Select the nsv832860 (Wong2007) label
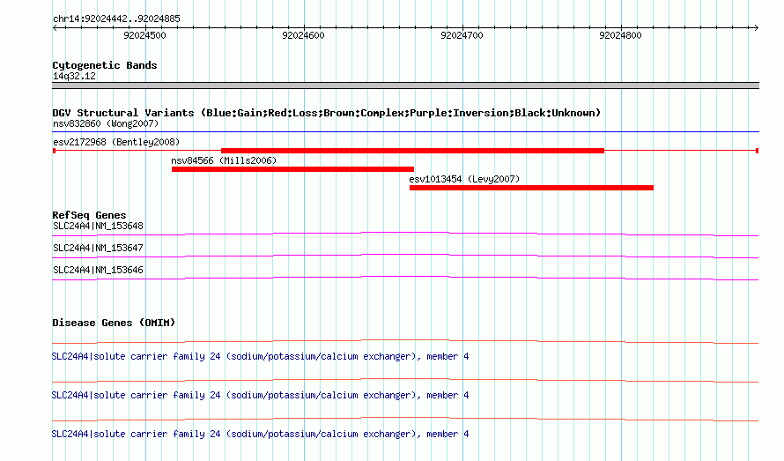 pyautogui.click(x=106, y=123)
